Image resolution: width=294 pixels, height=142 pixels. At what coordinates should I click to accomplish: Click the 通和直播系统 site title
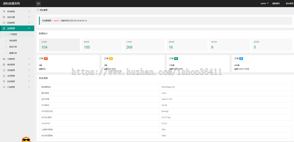tap(11, 3)
